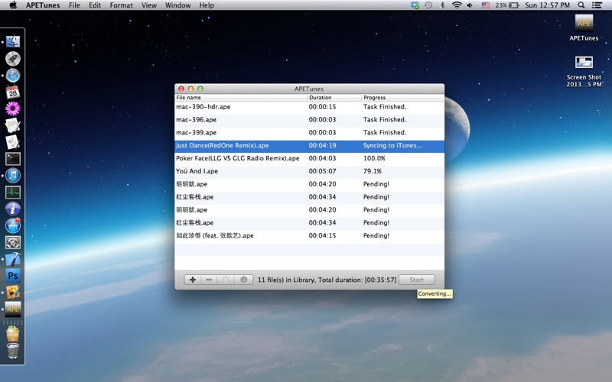Click the 100.0% progress cell
Screen dimensions: 612x382
point(374,158)
